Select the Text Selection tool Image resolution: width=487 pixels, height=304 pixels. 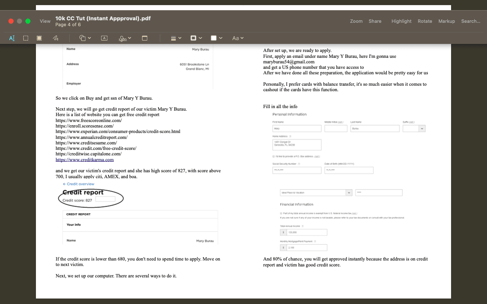click(x=12, y=38)
